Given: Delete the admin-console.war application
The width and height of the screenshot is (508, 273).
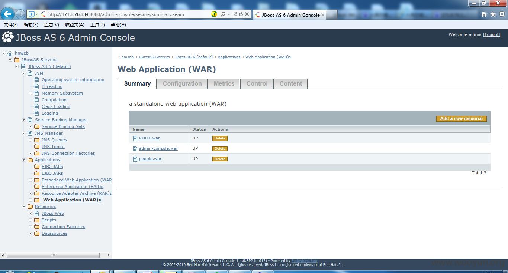Looking at the screenshot, I should [220, 149].
